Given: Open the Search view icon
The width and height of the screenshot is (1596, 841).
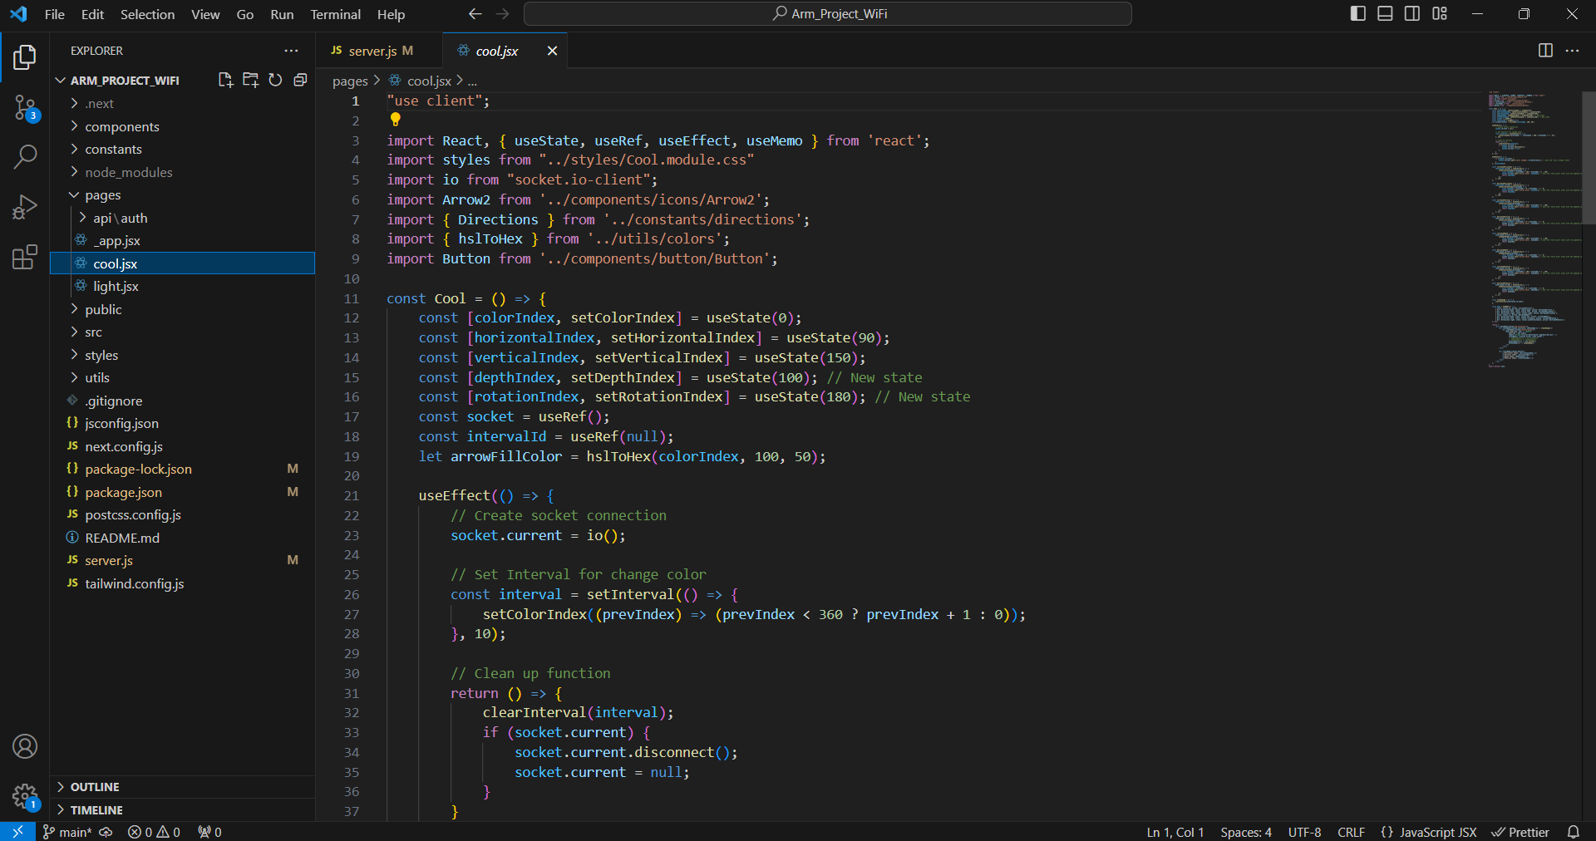Looking at the screenshot, I should [25, 156].
